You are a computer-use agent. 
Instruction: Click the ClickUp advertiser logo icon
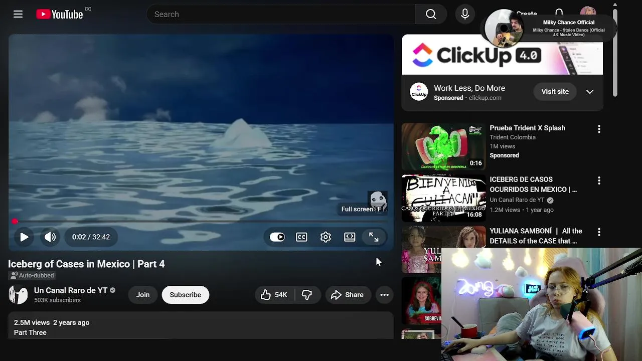pos(419,92)
